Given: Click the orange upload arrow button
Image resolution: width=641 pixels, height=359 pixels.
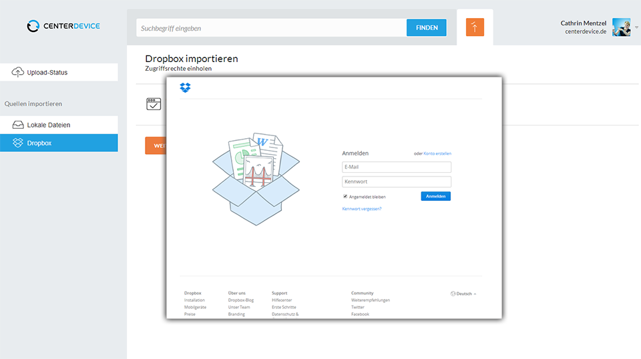Looking at the screenshot, I should (x=475, y=27).
